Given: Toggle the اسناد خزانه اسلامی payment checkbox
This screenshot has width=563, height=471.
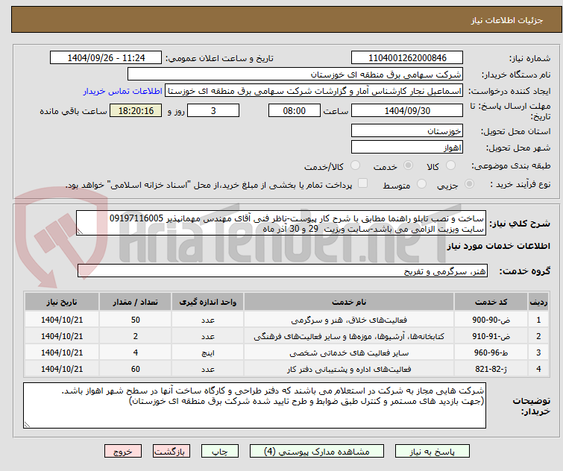Looking at the screenshot, I should [x=363, y=183].
